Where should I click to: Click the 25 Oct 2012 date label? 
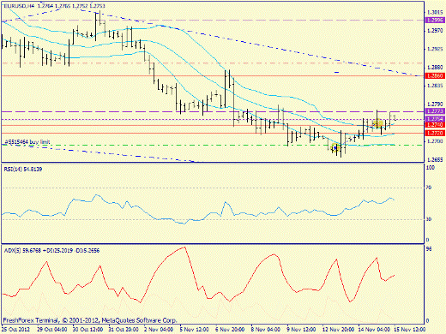(x=15, y=329)
